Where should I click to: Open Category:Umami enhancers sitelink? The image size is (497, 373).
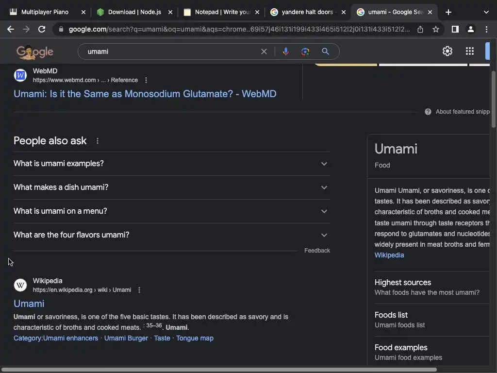[x=56, y=338]
